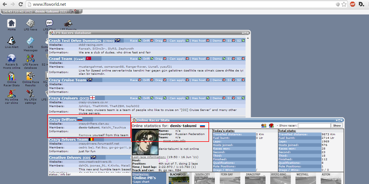Toggle S2 checkbox on Crash Test Drive Dummies row
Viewport: 369px width, 184px height.
pyautogui.click(x=243, y=41)
